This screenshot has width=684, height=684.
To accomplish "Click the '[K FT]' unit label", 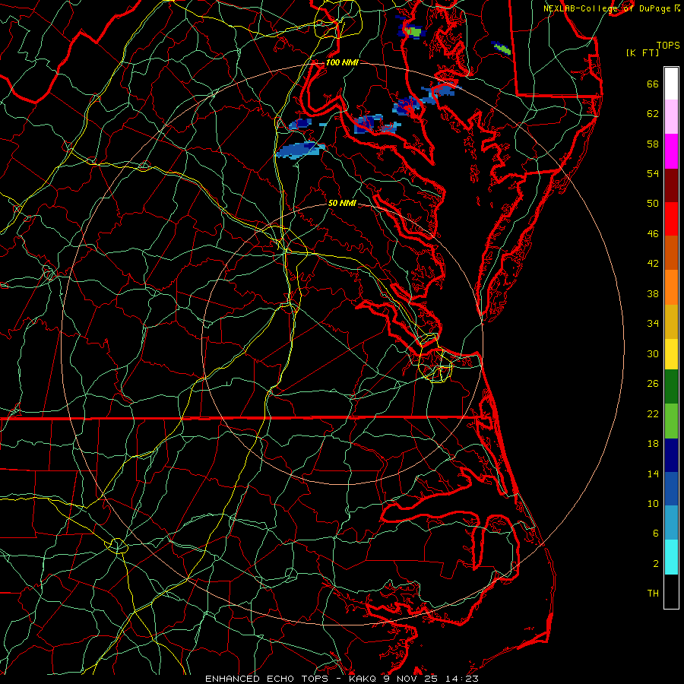I will [642, 52].
